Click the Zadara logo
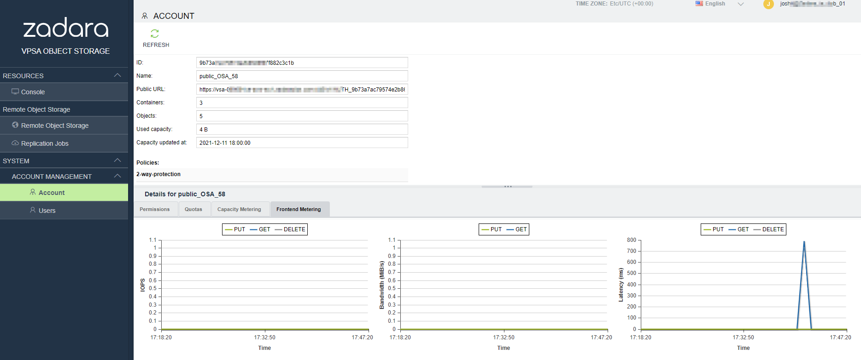The height and width of the screenshot is (360, 861). point(66,28)
